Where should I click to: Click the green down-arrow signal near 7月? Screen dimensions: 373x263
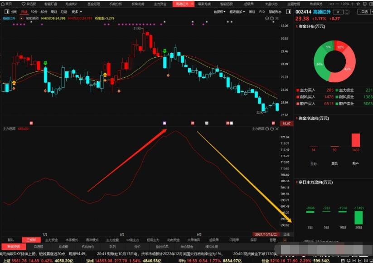click(x=45, y=63)
